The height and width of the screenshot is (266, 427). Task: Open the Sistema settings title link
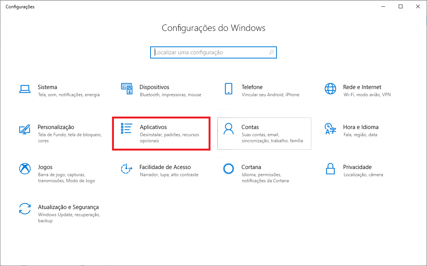tap(48, 87)
